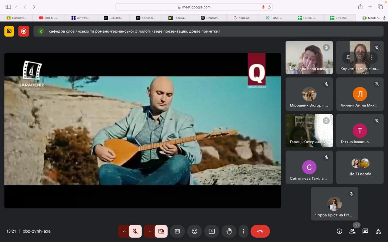The width and height of the screenshot is (388, 242).
Task: Switch to the ChatGP... tab
Action: click(210, 18)
